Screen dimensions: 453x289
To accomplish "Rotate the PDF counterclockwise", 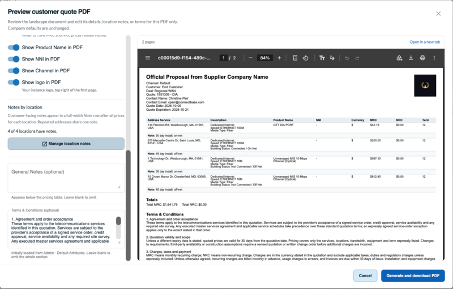I will click(x=305, y=58).
